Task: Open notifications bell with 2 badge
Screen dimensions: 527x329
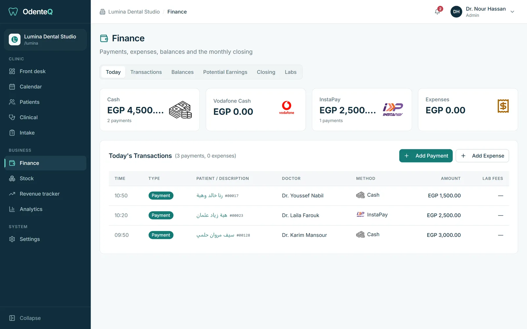Action: [x=437, y=12]
